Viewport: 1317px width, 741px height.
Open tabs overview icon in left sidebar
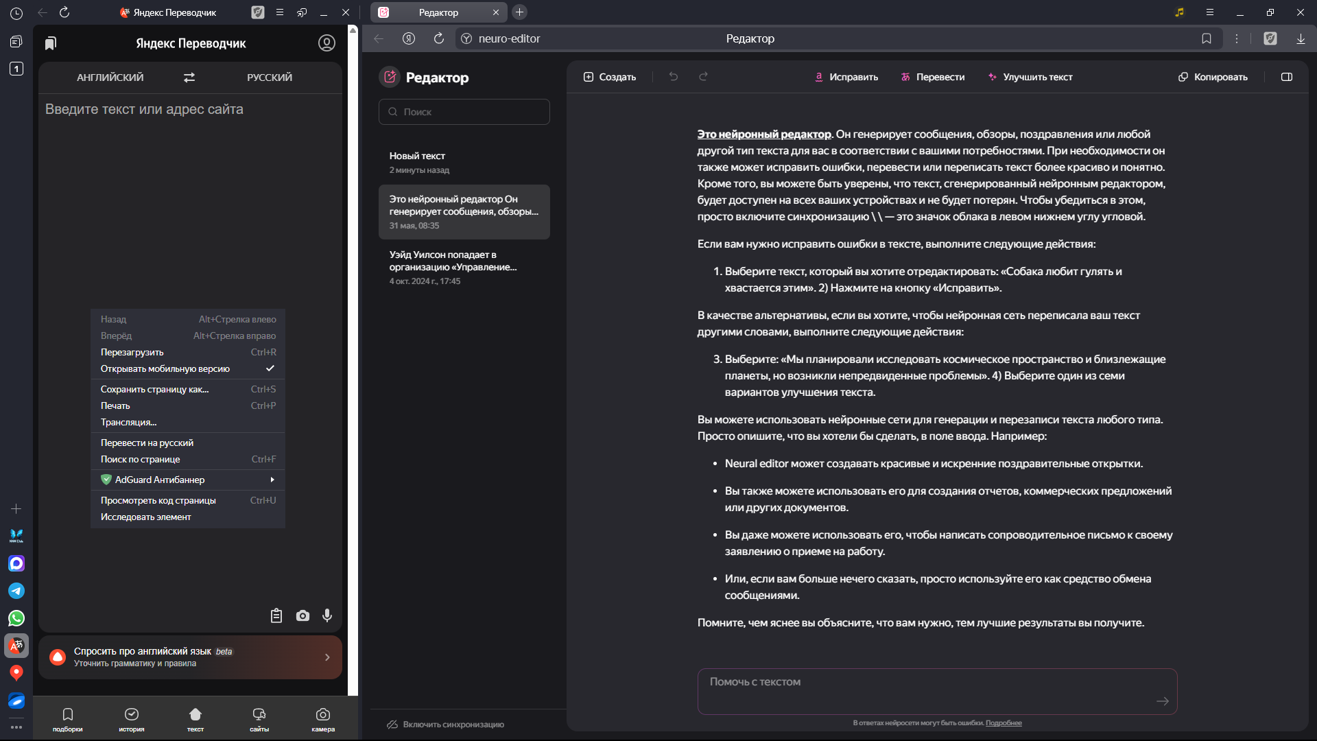16,42
